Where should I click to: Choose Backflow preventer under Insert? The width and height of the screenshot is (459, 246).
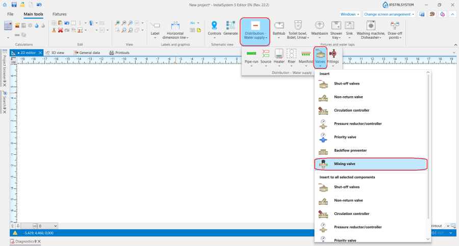click(371, 151)
